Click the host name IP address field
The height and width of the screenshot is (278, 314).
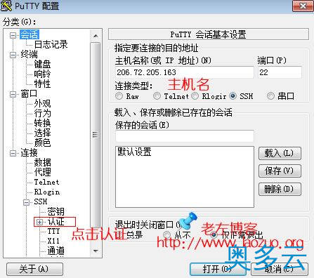[185, 72]
